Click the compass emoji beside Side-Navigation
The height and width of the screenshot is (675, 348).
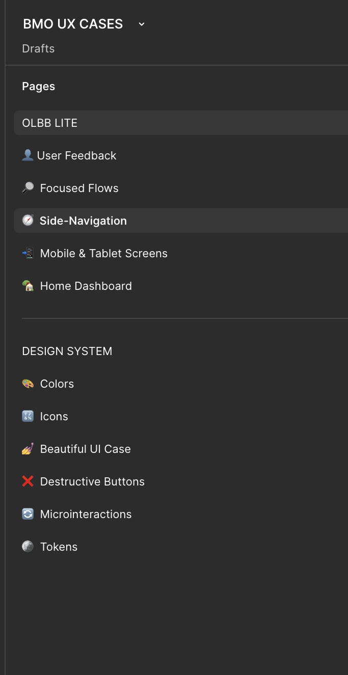[x=28, y=221]
